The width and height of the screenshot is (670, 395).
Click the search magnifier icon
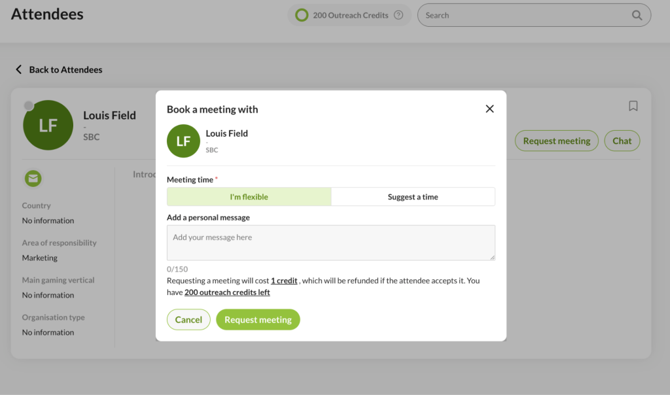[637, 16]
